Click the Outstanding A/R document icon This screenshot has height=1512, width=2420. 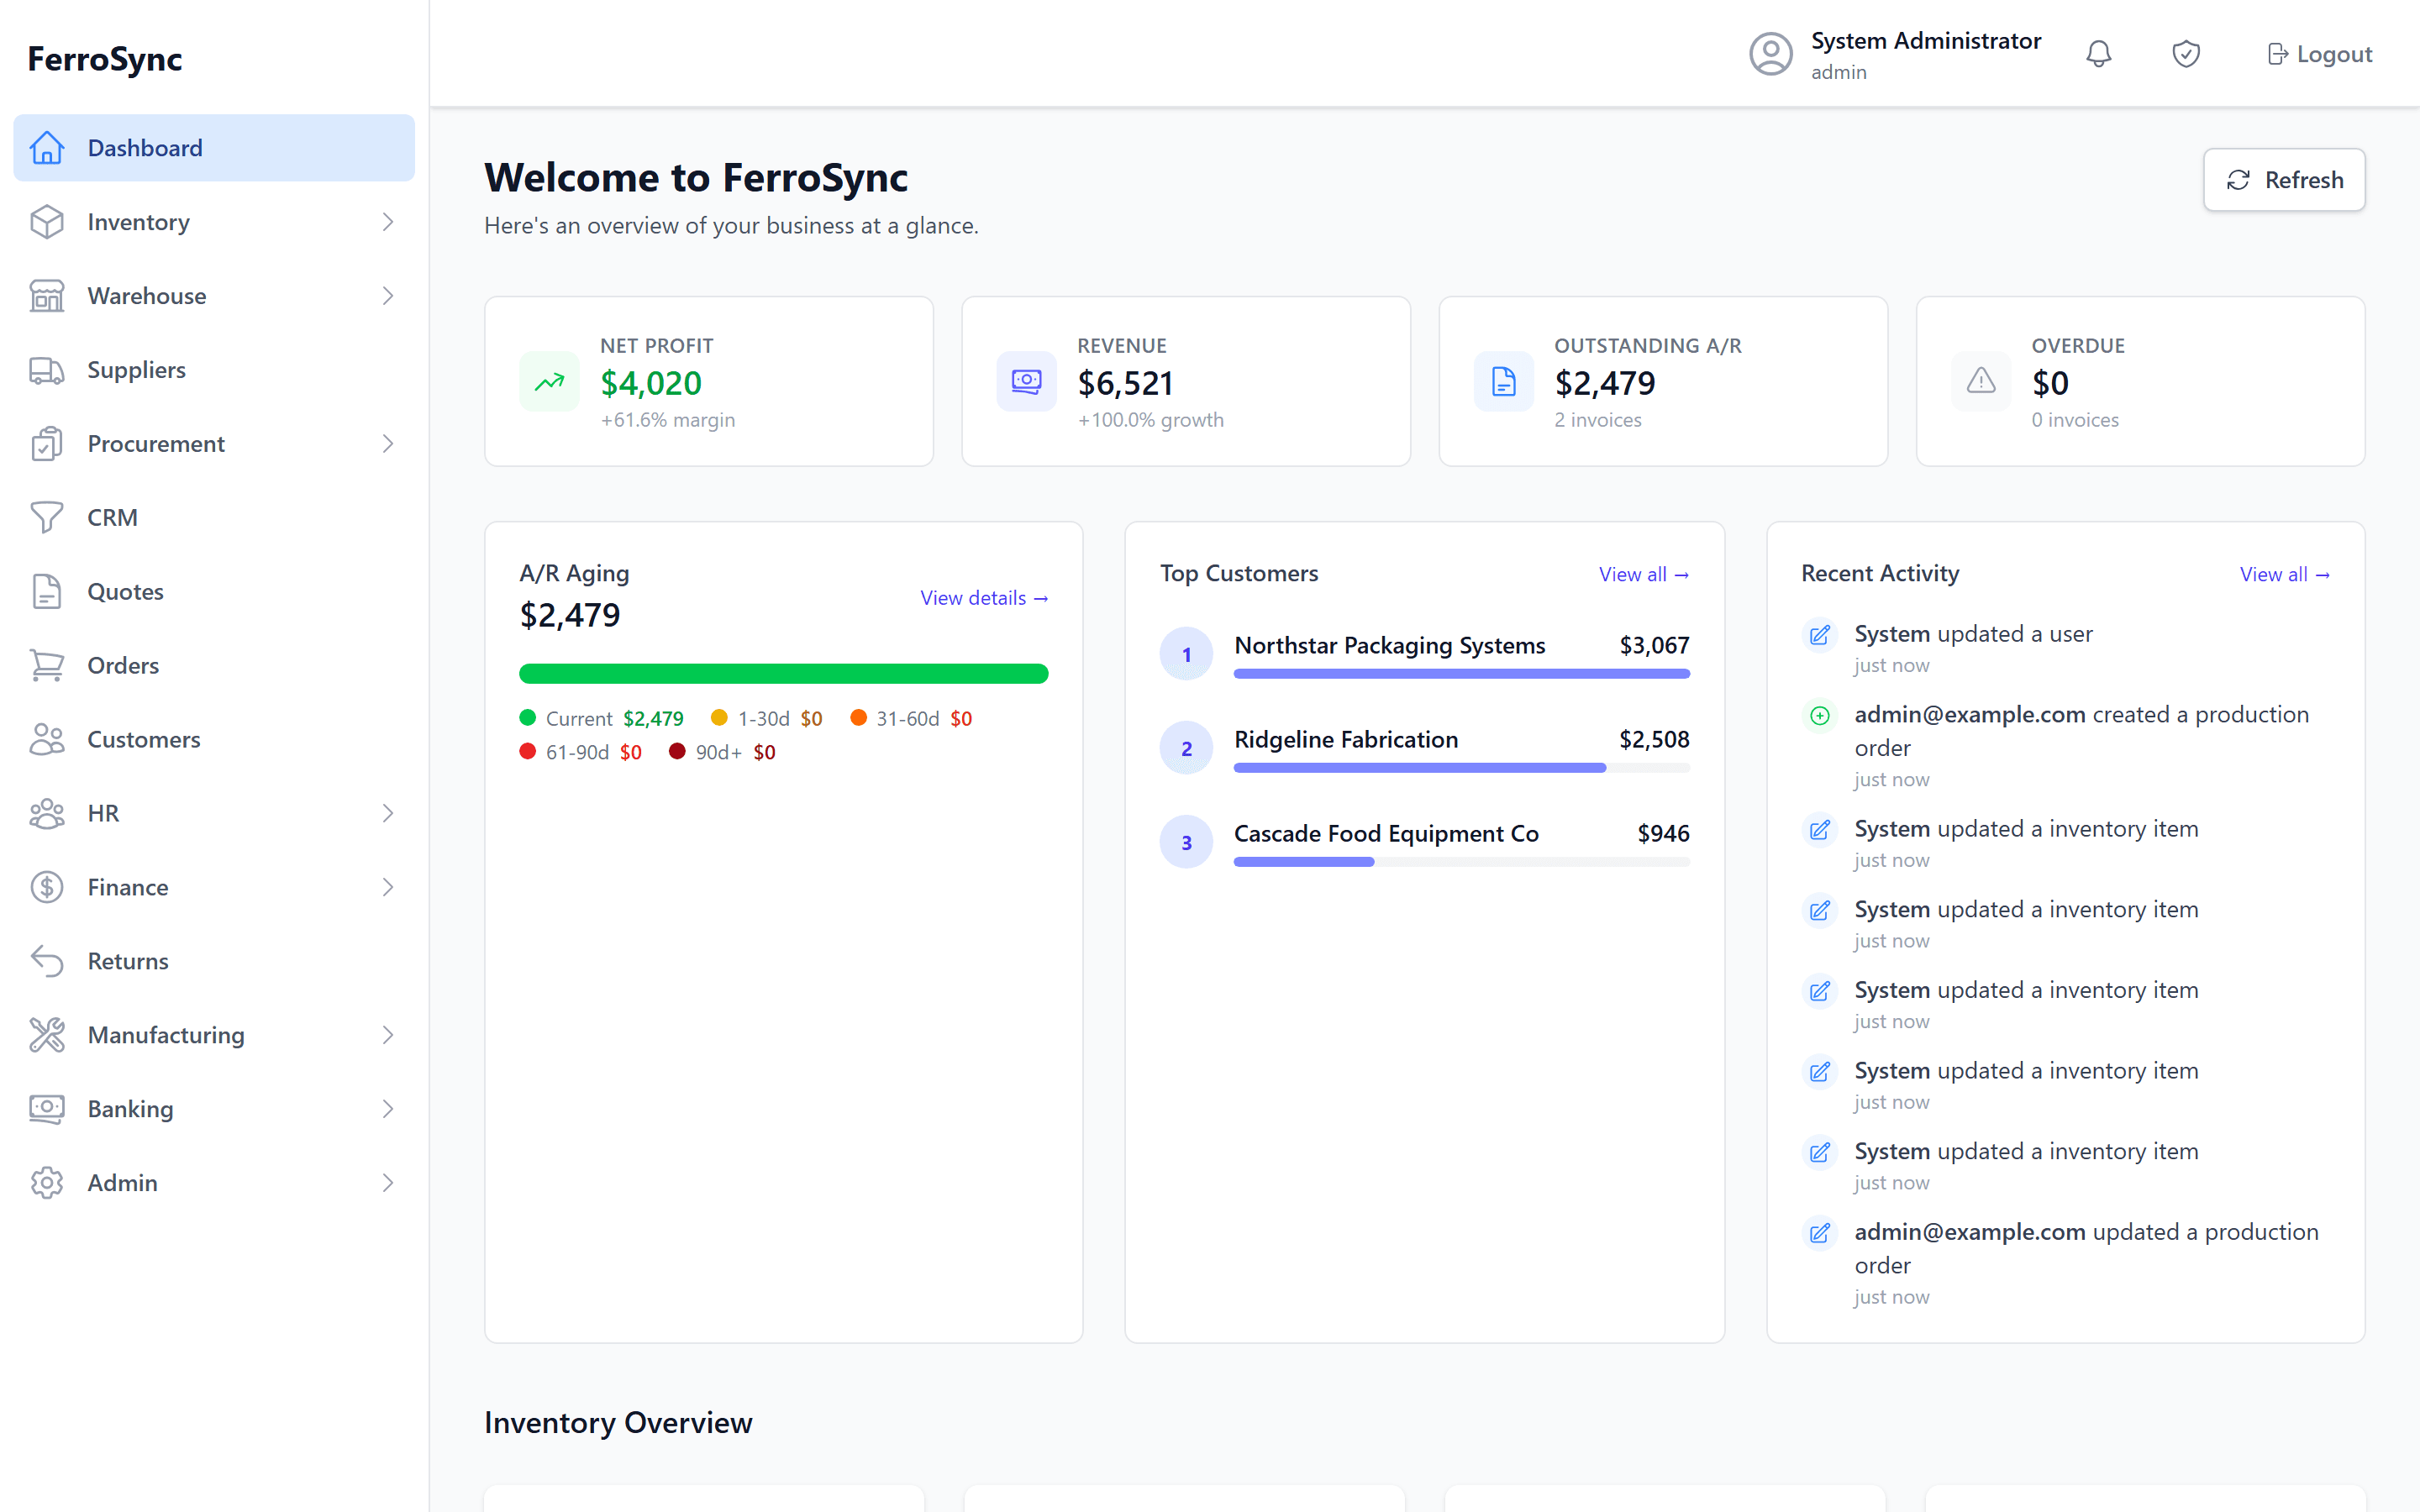(1503, 381)
